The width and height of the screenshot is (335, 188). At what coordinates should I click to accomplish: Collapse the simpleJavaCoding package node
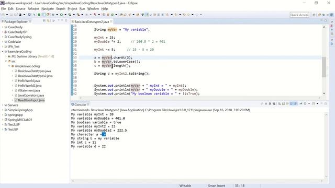[x=9, y=66]
